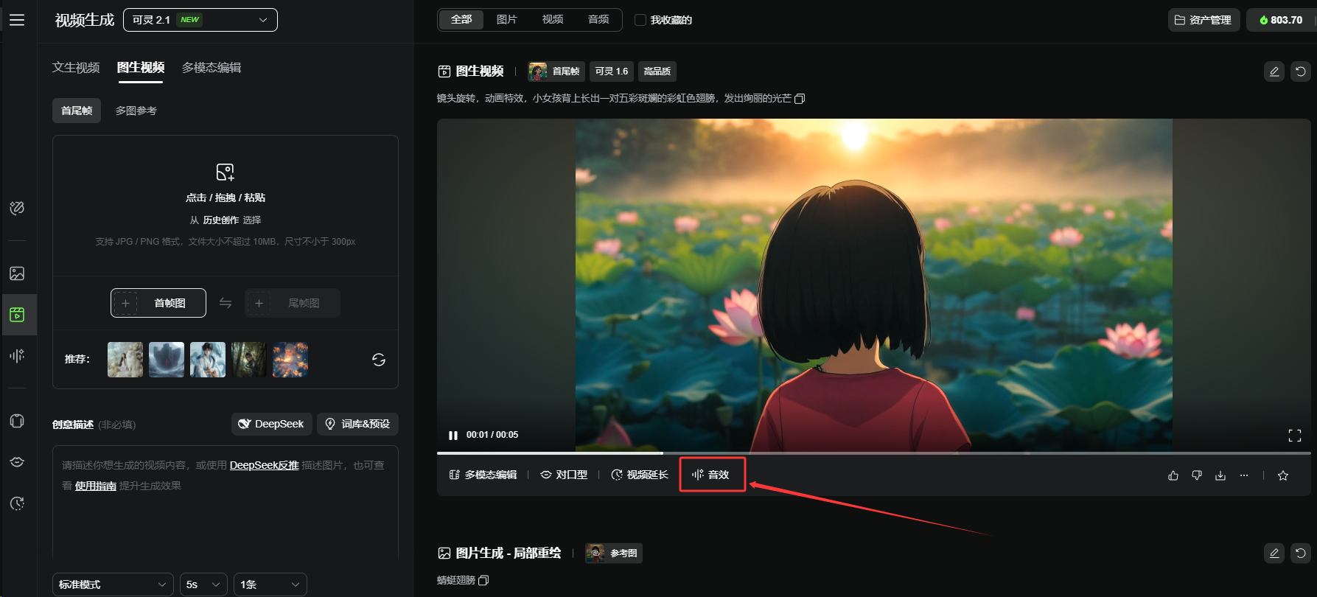This screenshot has width=1317, height=597.
Task: Open more options ellipsis under the video
Action: [x=1244, y=475]
